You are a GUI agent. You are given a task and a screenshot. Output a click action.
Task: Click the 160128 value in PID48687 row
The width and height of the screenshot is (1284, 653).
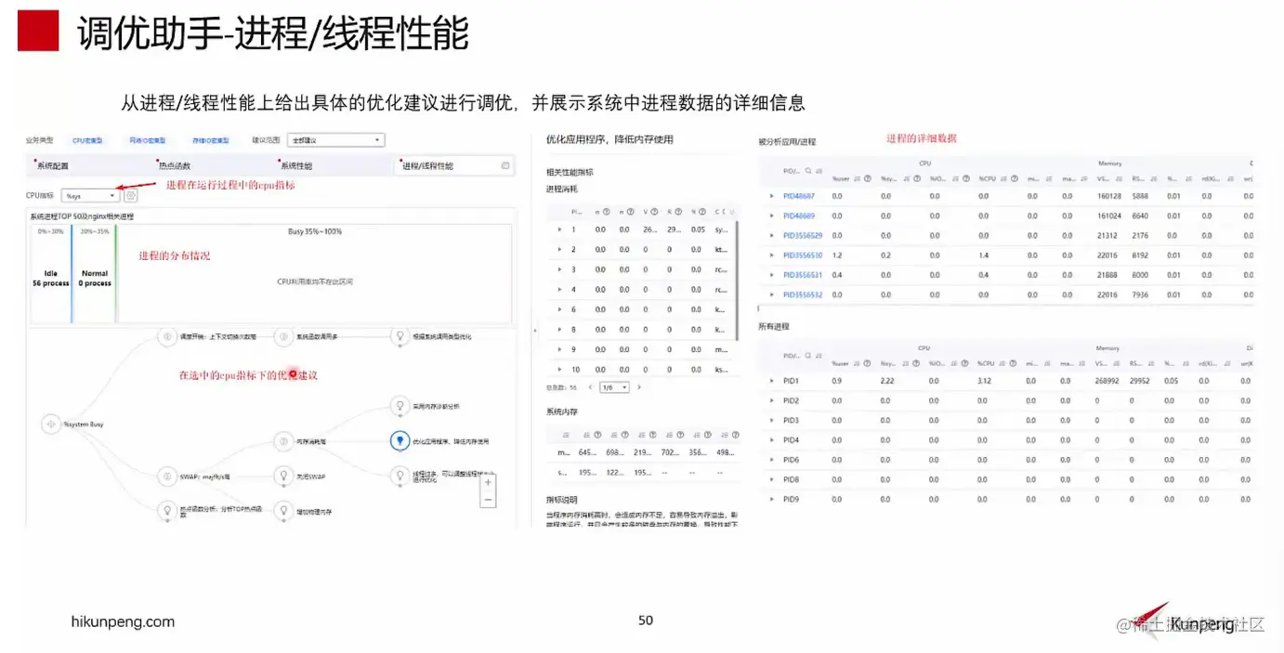(x=1109, y=196)
